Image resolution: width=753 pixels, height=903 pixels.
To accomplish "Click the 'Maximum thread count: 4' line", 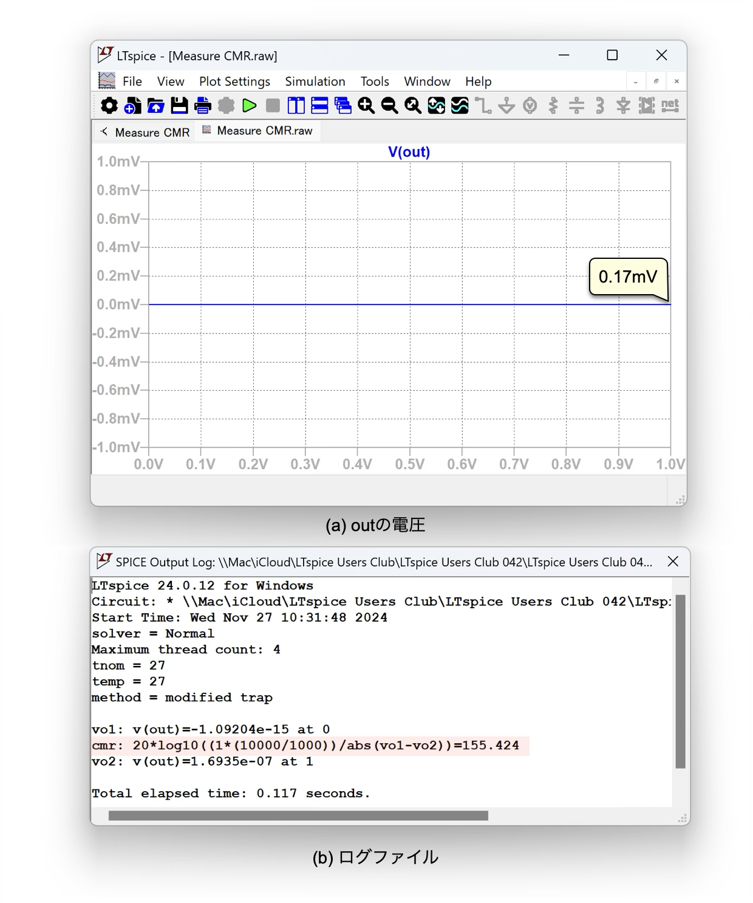I will click(186, 650).
